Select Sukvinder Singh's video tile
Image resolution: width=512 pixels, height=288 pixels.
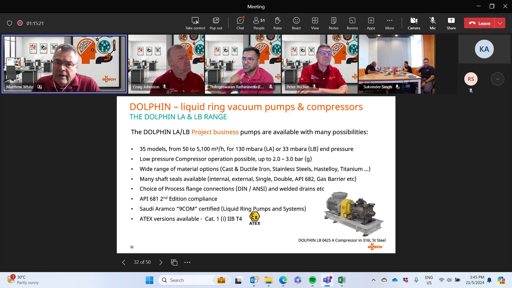tap(397, 64)
